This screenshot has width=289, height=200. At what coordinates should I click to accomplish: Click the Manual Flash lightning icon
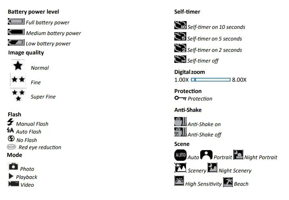[x=11, y=123]
